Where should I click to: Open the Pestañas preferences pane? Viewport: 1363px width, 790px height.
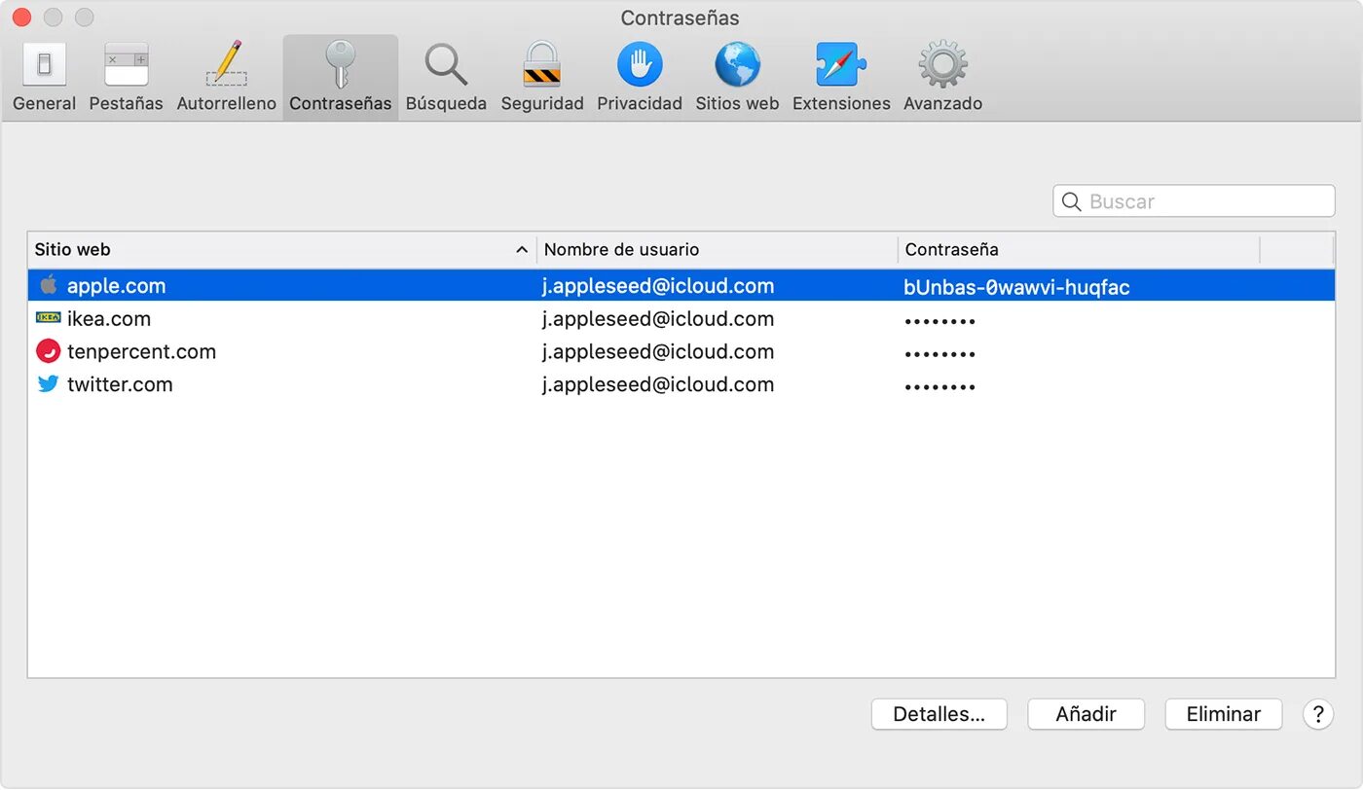tap(126, 78)
